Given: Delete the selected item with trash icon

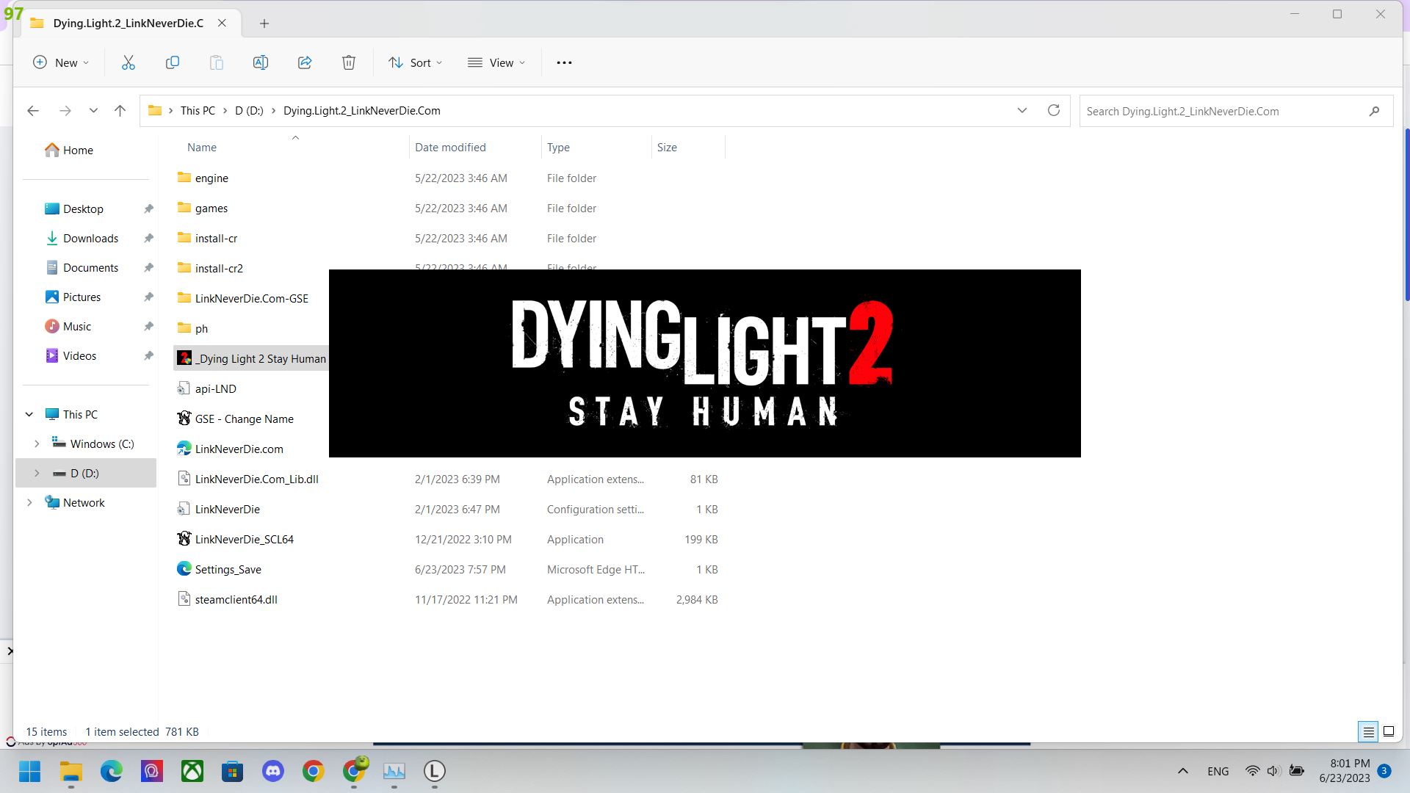Looking at the screenshot, I should click(349, 62).
